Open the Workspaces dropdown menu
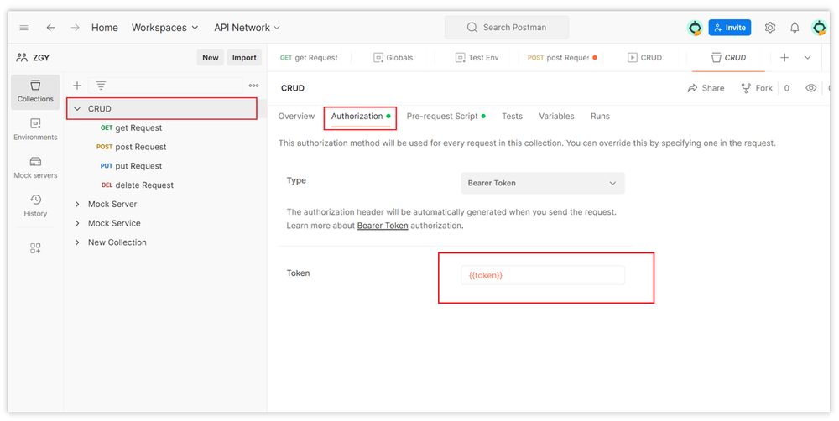Viewport: 839px width, 421px height. 164,28
